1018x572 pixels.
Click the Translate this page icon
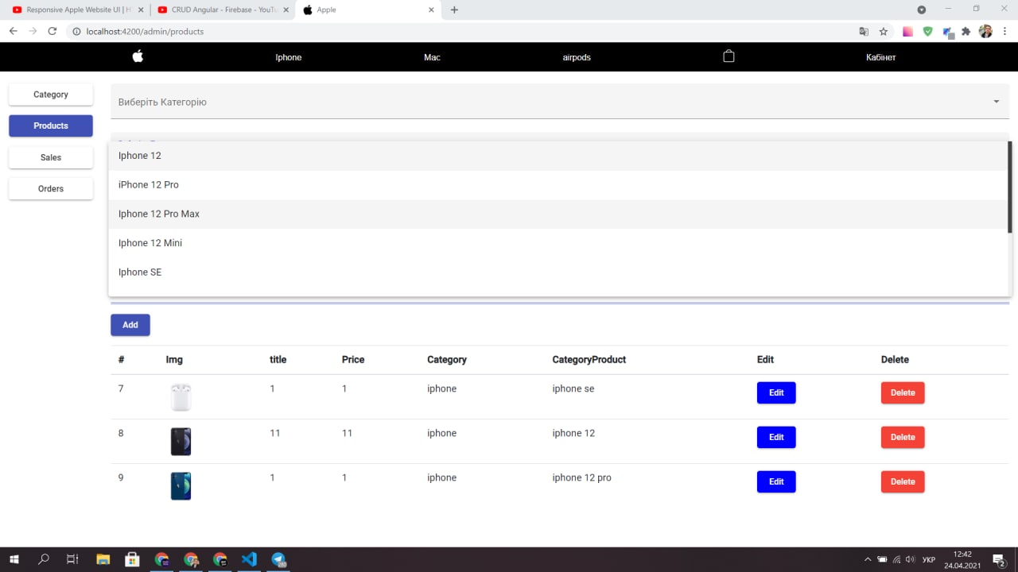[864, 32]
